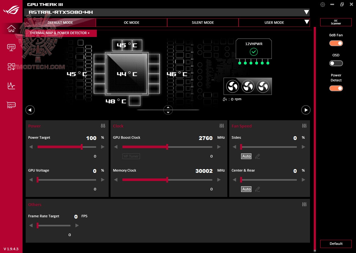
Task: Open the OSD settings sidebar icon
Action: [x=11, y=48]
